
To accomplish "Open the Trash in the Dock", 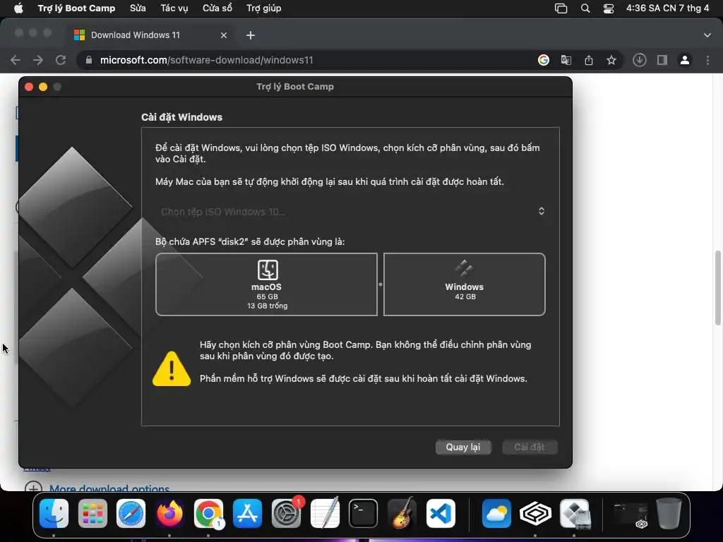I will 669,514.
